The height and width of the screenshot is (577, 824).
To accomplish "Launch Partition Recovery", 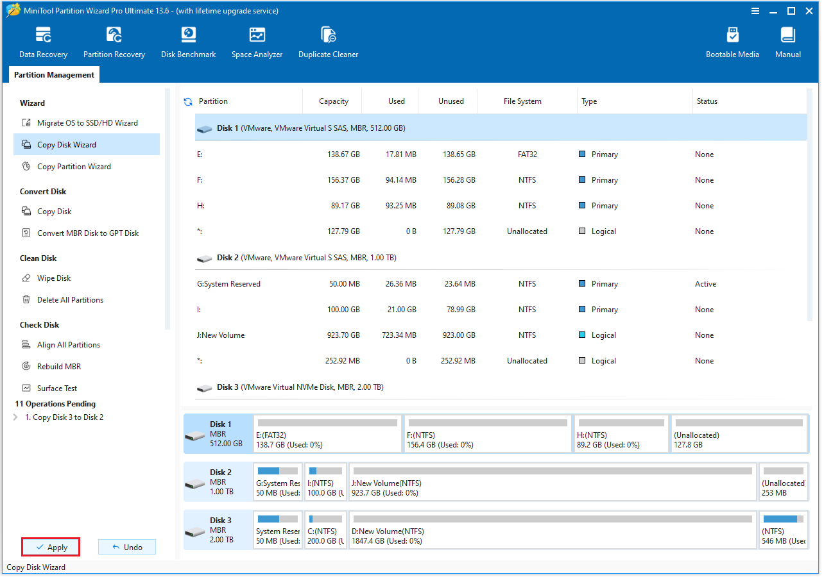I will coord(114,42).
